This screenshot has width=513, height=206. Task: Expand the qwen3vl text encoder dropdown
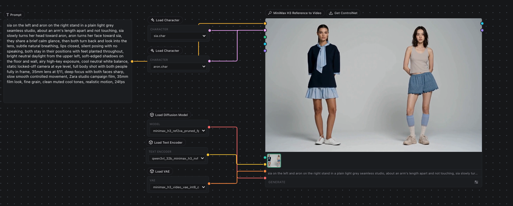pos(177,158)
